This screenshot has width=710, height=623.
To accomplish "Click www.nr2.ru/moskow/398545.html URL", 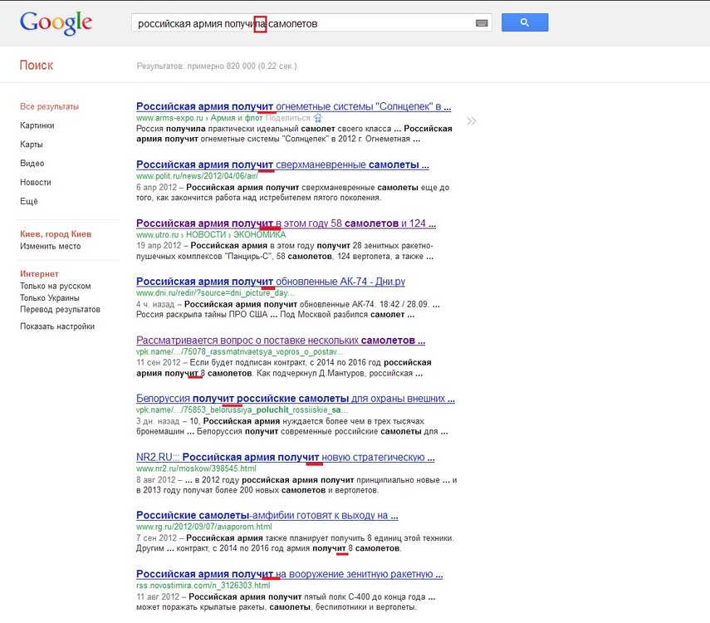I will click(196, 469).
